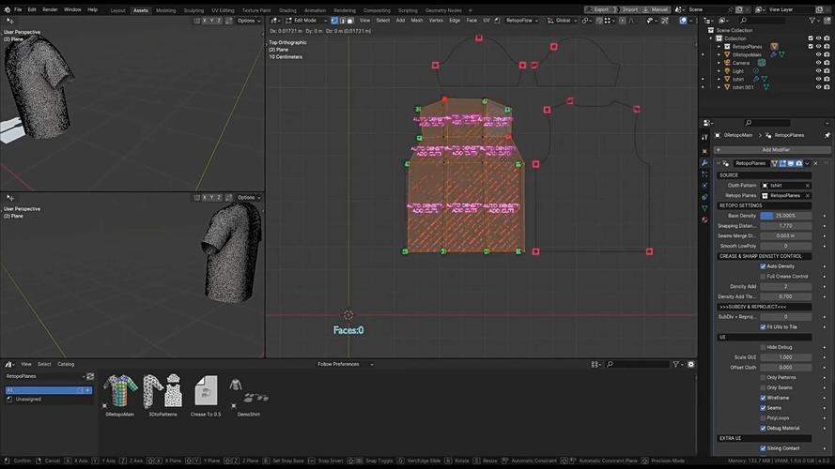
Task: Open the physics properties tab icon
Action: coord(704,186)
